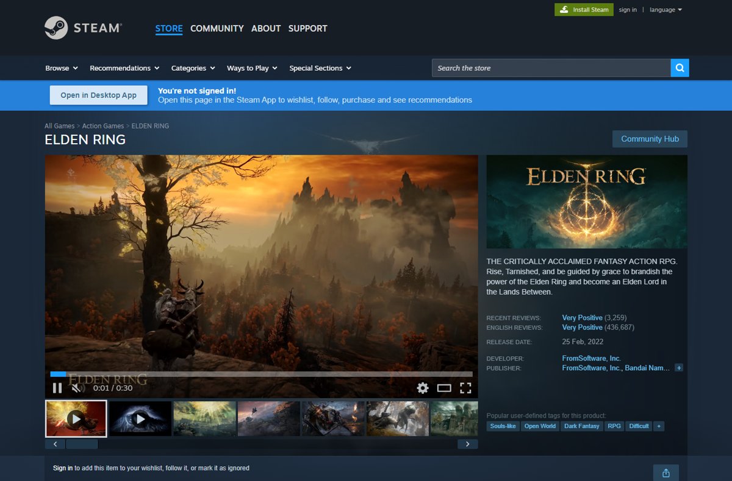Select the third screenshot thumbnail

(204, 418)
